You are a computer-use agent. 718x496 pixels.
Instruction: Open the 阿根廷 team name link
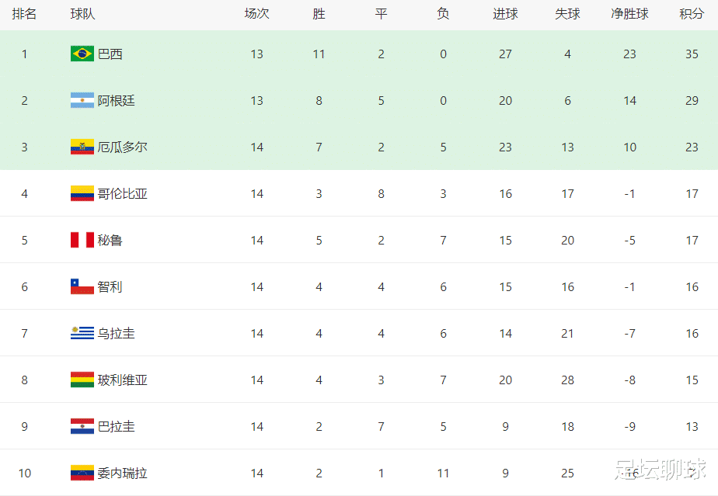tap(117, 101)
